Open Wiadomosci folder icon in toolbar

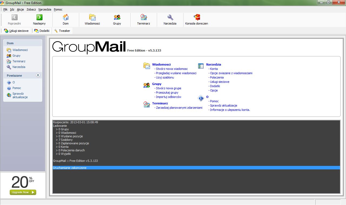pos(92,18)
